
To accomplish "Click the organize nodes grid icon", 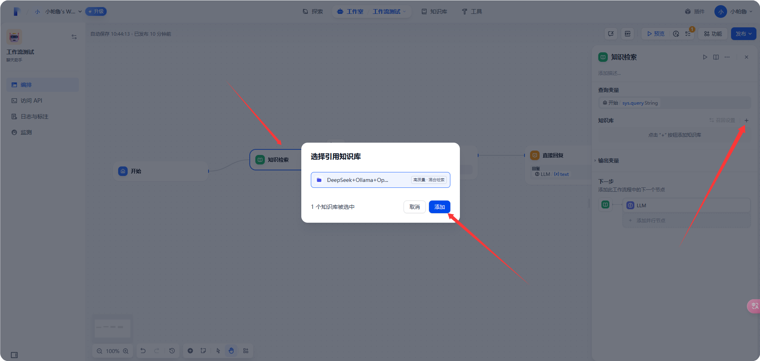I will (x=246, y=351).
